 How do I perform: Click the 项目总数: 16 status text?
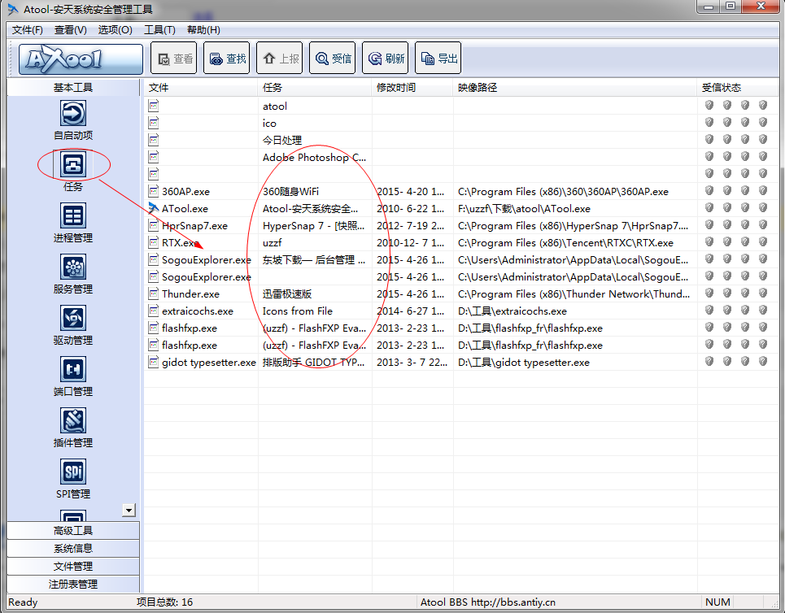(x=164, y=602)
